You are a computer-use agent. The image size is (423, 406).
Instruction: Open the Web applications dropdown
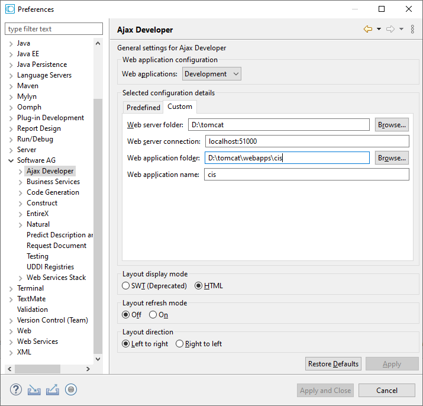tap(212, 74)
